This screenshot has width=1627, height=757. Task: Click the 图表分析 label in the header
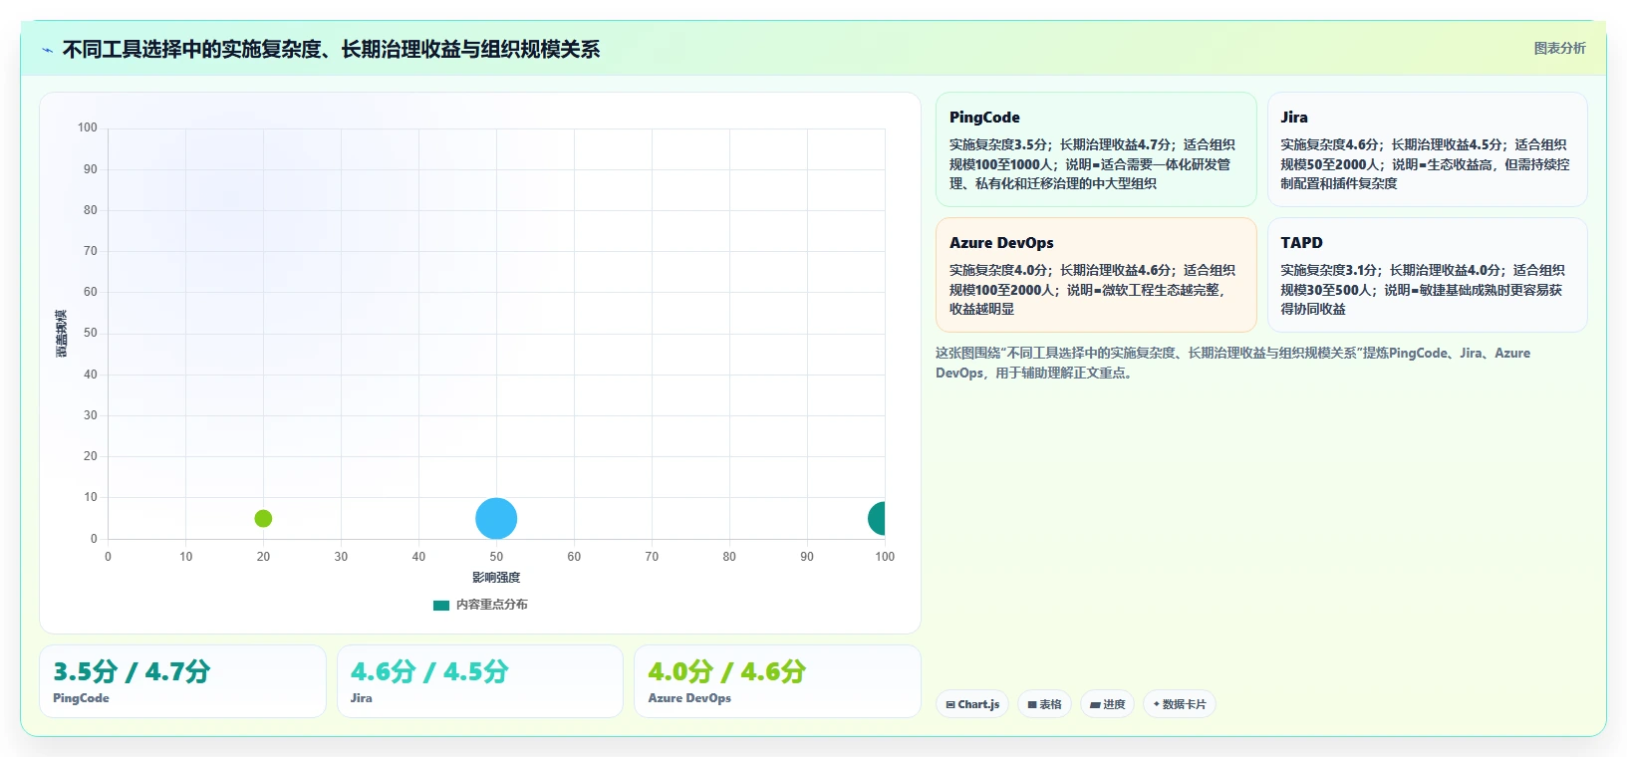coord(1559,48)
